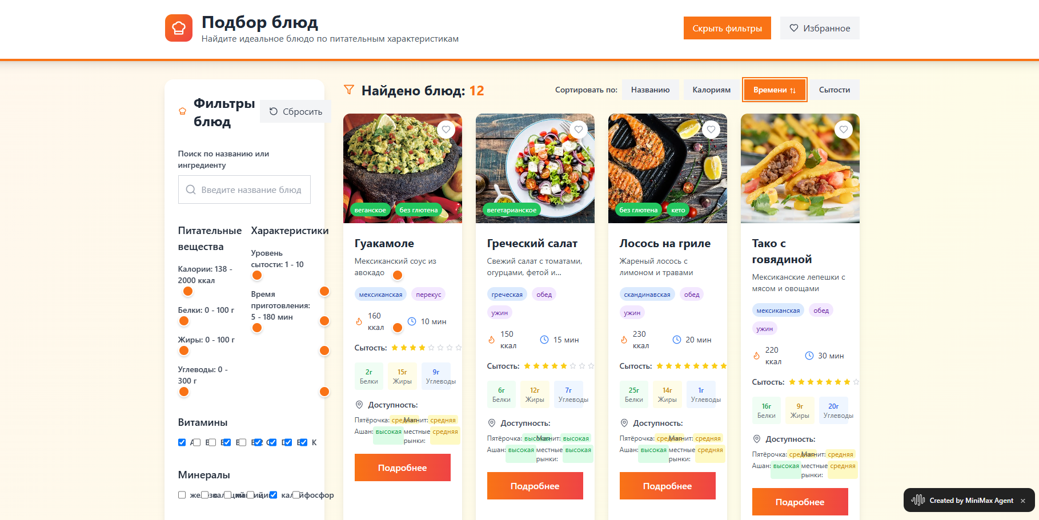Click the small chef icon by Фильтры блюд
This screenshot has width=1039, height=520.
tap(183, 111)
